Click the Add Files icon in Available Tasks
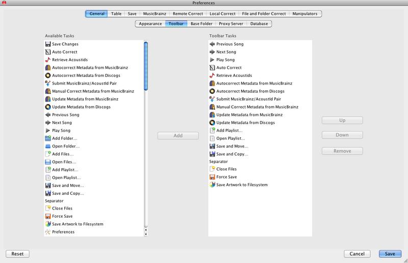This screenshot has width=408, height=263. [48, 154]
